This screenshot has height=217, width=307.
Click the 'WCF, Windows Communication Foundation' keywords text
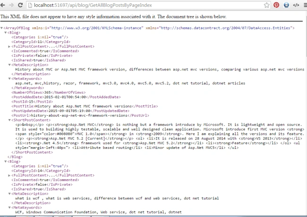pos(98,212)
